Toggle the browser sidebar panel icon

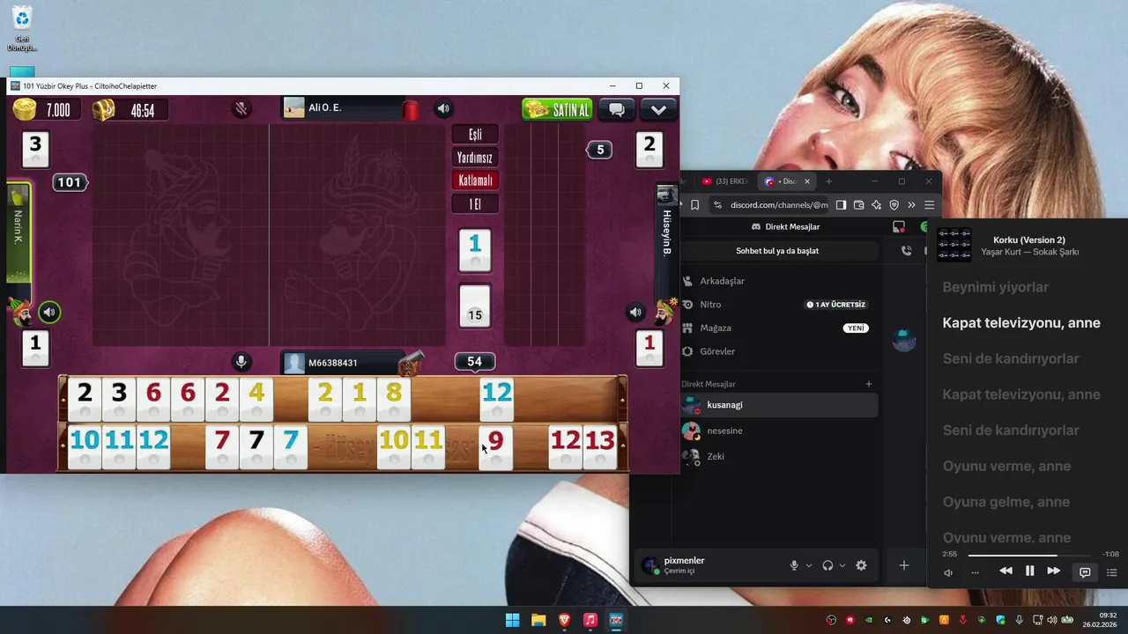841,205
